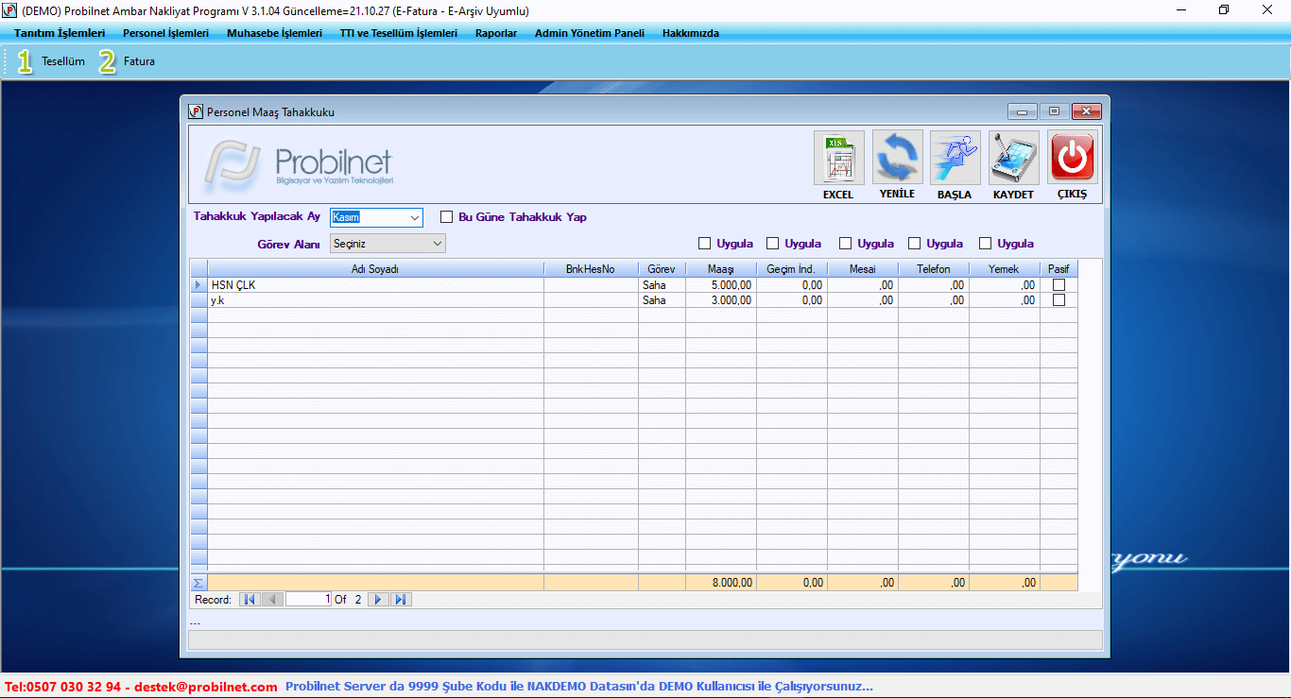Screen dimensions: 1291x698
Task: Click the YENİLE refresh icon
Action: coord(897,158)
